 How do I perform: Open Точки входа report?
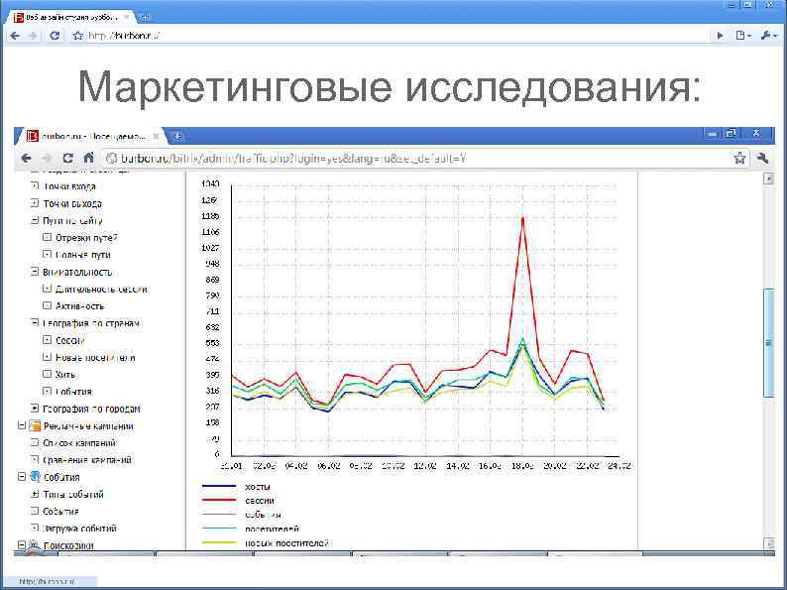69,186
